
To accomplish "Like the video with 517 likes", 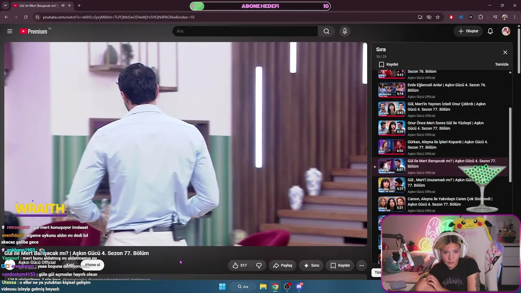I will [x=240, y=265].
